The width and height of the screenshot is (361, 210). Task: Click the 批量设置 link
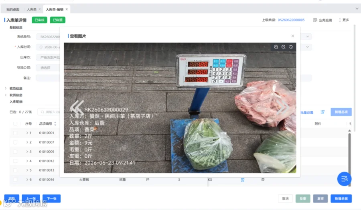point(307,113)
